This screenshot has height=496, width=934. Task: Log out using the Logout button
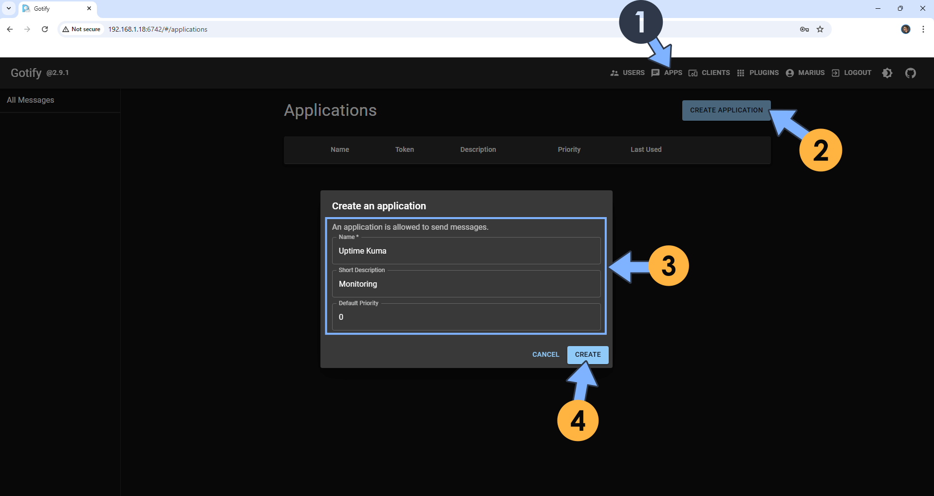point(851,73)
